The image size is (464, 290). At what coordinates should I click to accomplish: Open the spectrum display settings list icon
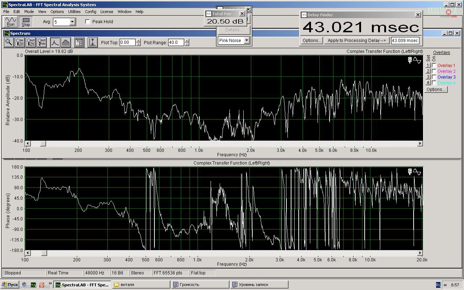click(x=79, y=42)
